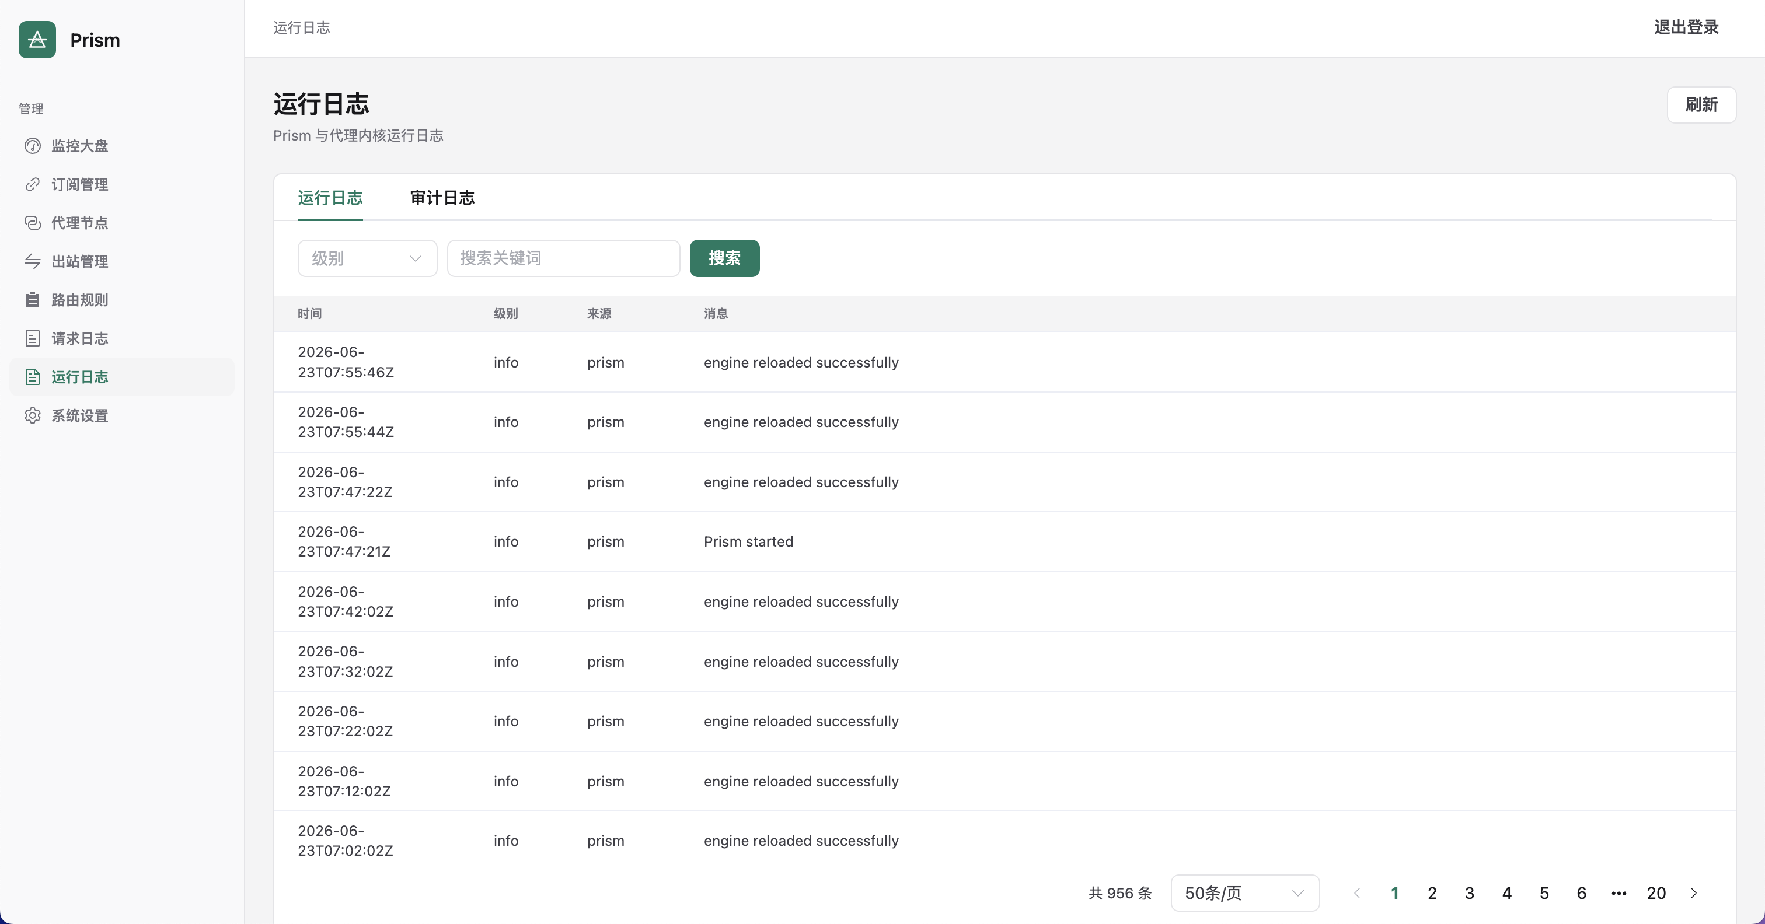The image size is (1765, 924).
Task: Click timestamp 2026-06-23T07:55:44Z
Action: (346, 422)
